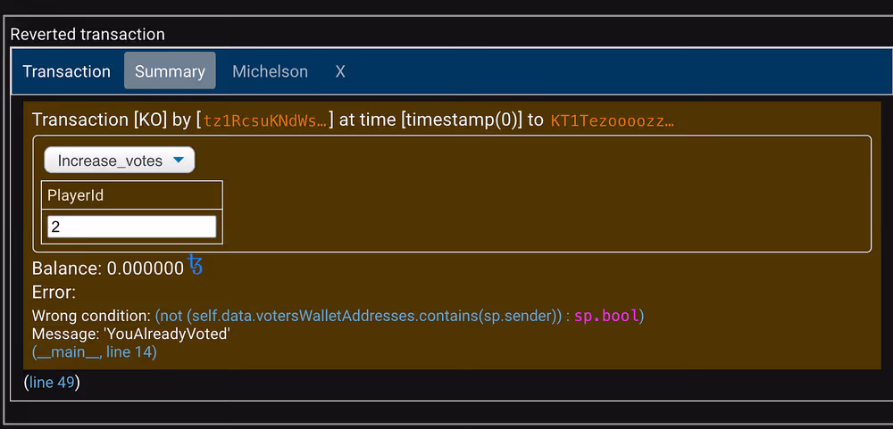Image resolution: width=893 pixels, height=429 pixels.
Task: Click the Balance 0.000000 value
Action: pyautogui.click(x=145, y=268)
